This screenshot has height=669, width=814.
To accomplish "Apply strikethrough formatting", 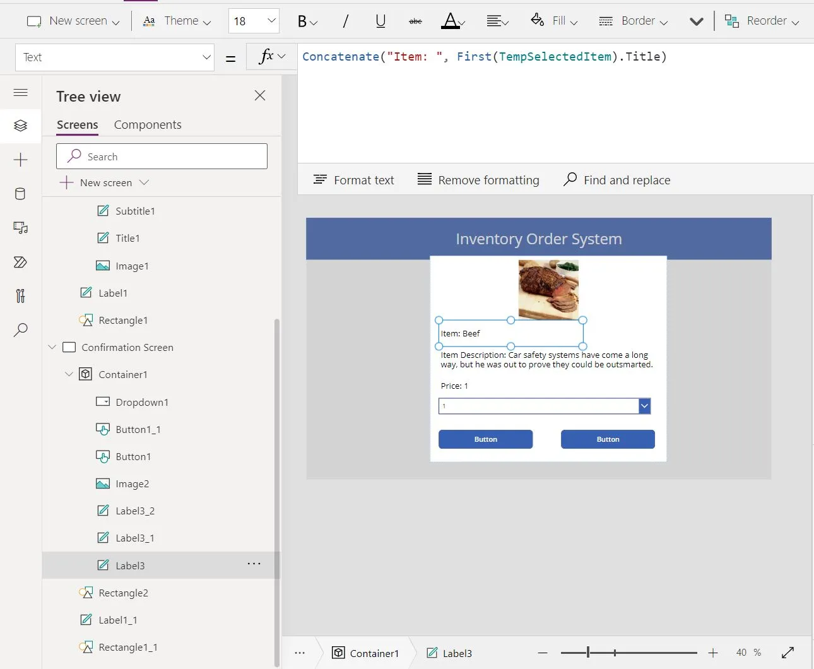I will click(415, 21).
